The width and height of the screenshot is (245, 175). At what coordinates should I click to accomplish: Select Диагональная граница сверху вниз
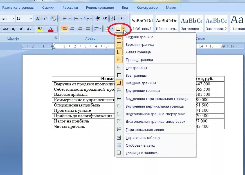(x=155, y=114)
